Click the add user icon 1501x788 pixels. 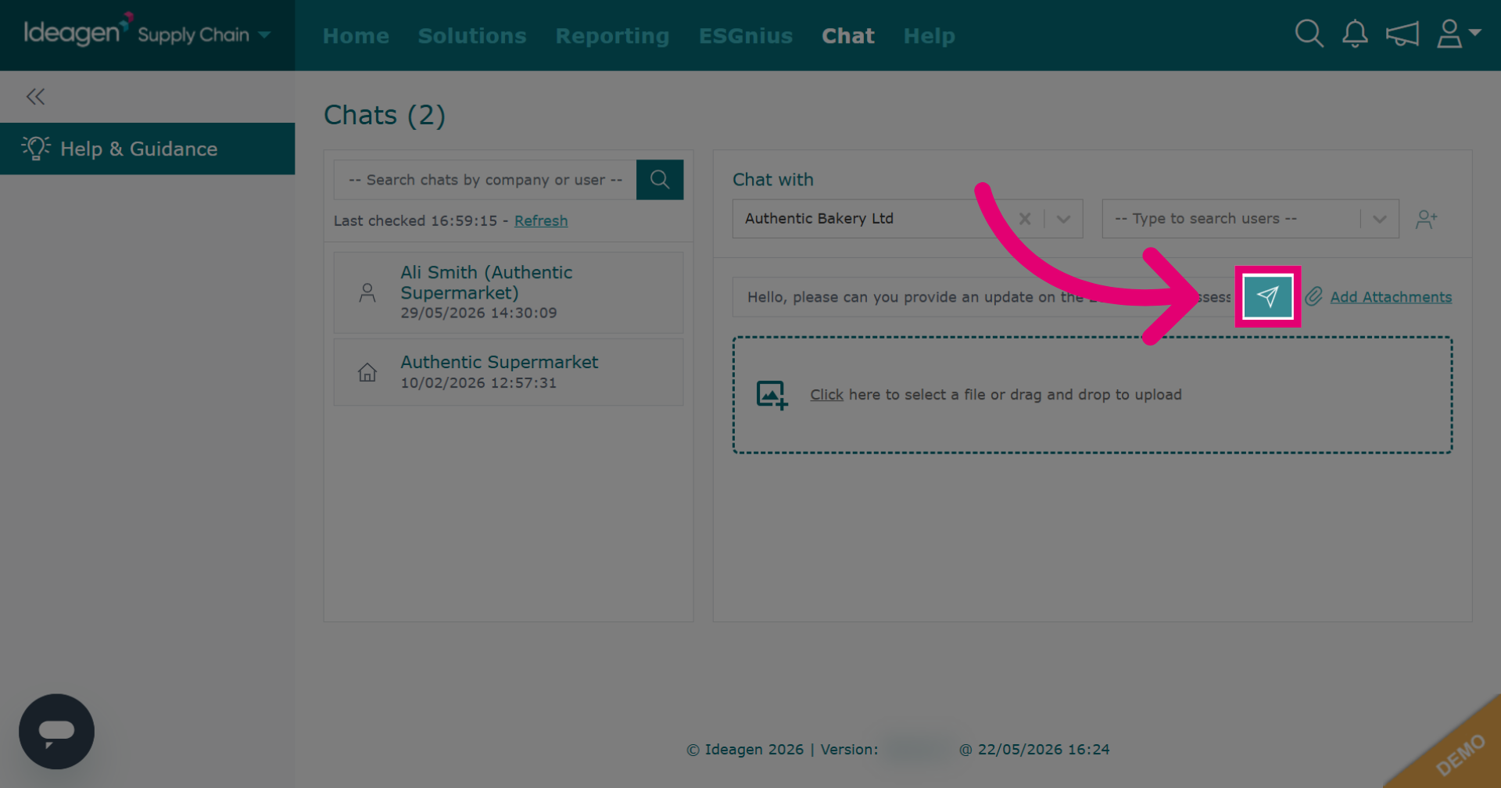1427,219
